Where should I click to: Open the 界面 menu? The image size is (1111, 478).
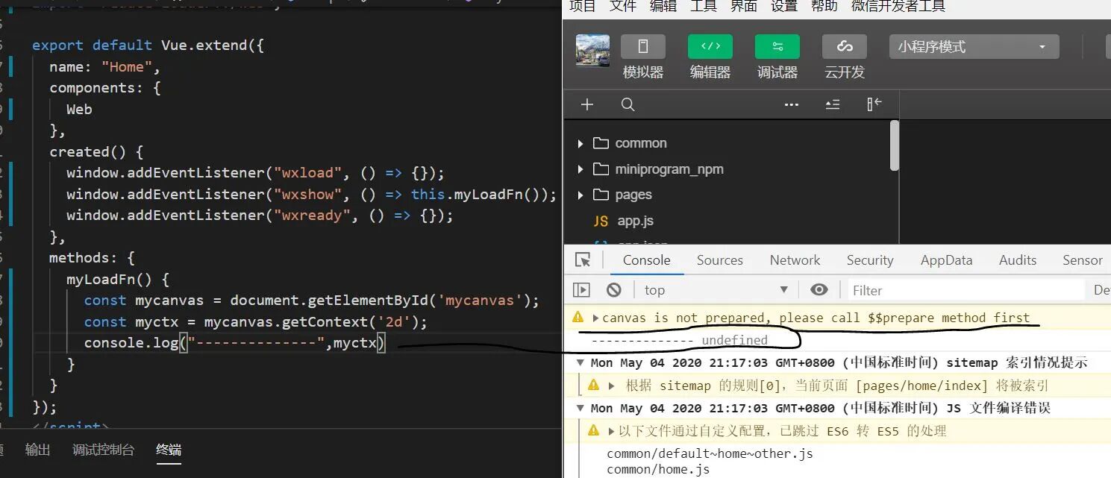(744, 7)
